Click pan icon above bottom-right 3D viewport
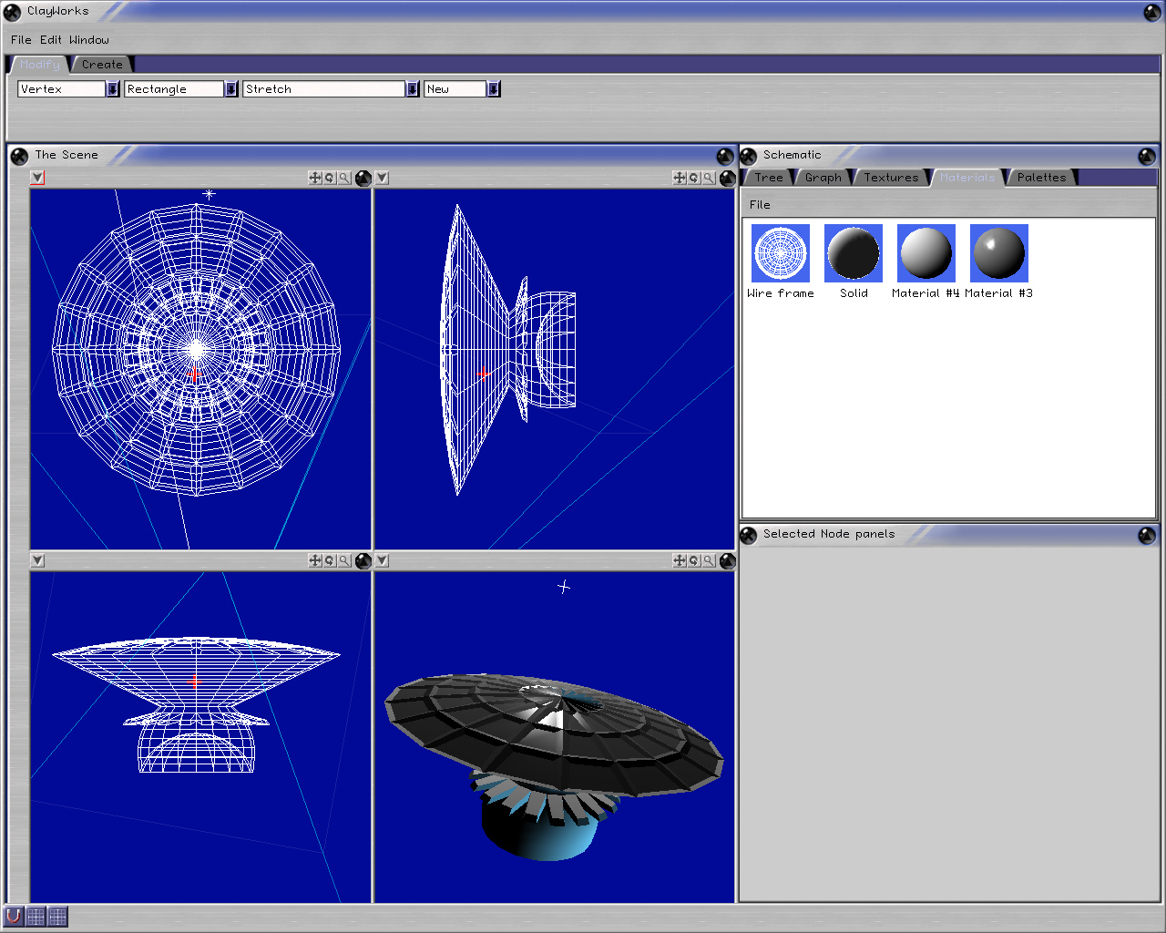The image size is (1166, 933). tap(680, 560)
